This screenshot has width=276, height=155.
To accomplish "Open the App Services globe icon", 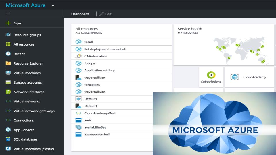I will pyautogui.click(x=8, y=130).
